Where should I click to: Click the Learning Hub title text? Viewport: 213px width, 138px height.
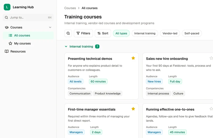pos(23,7)
